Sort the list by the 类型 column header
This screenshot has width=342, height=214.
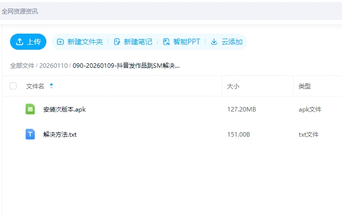pyautogui.click(x=304, y=86)
